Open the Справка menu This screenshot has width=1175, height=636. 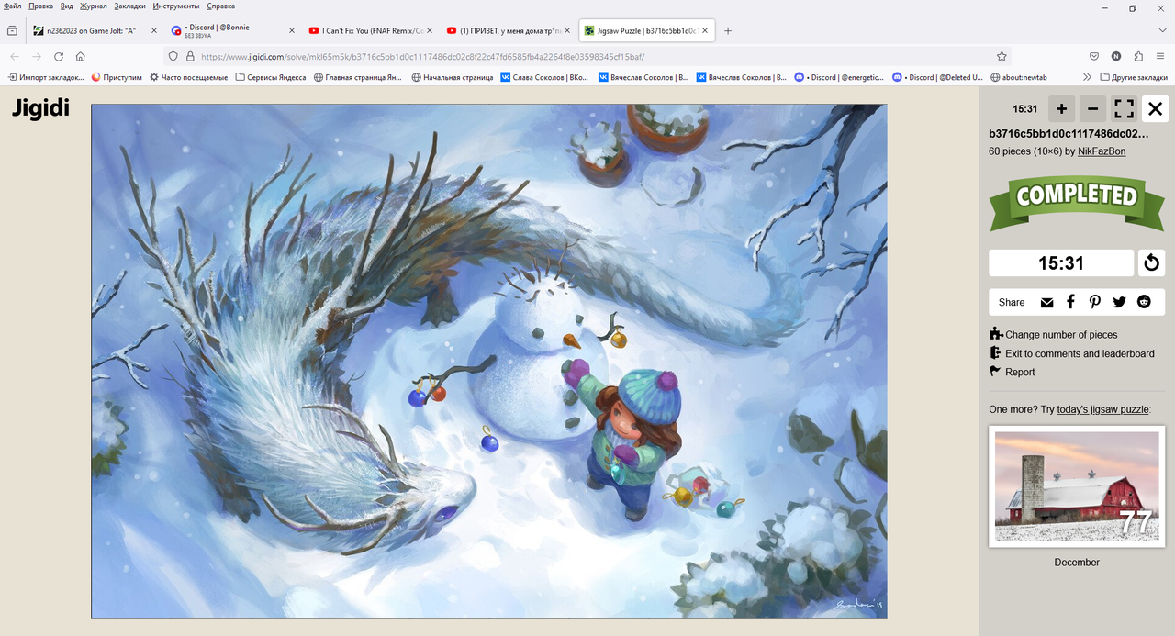pos(221,6)
